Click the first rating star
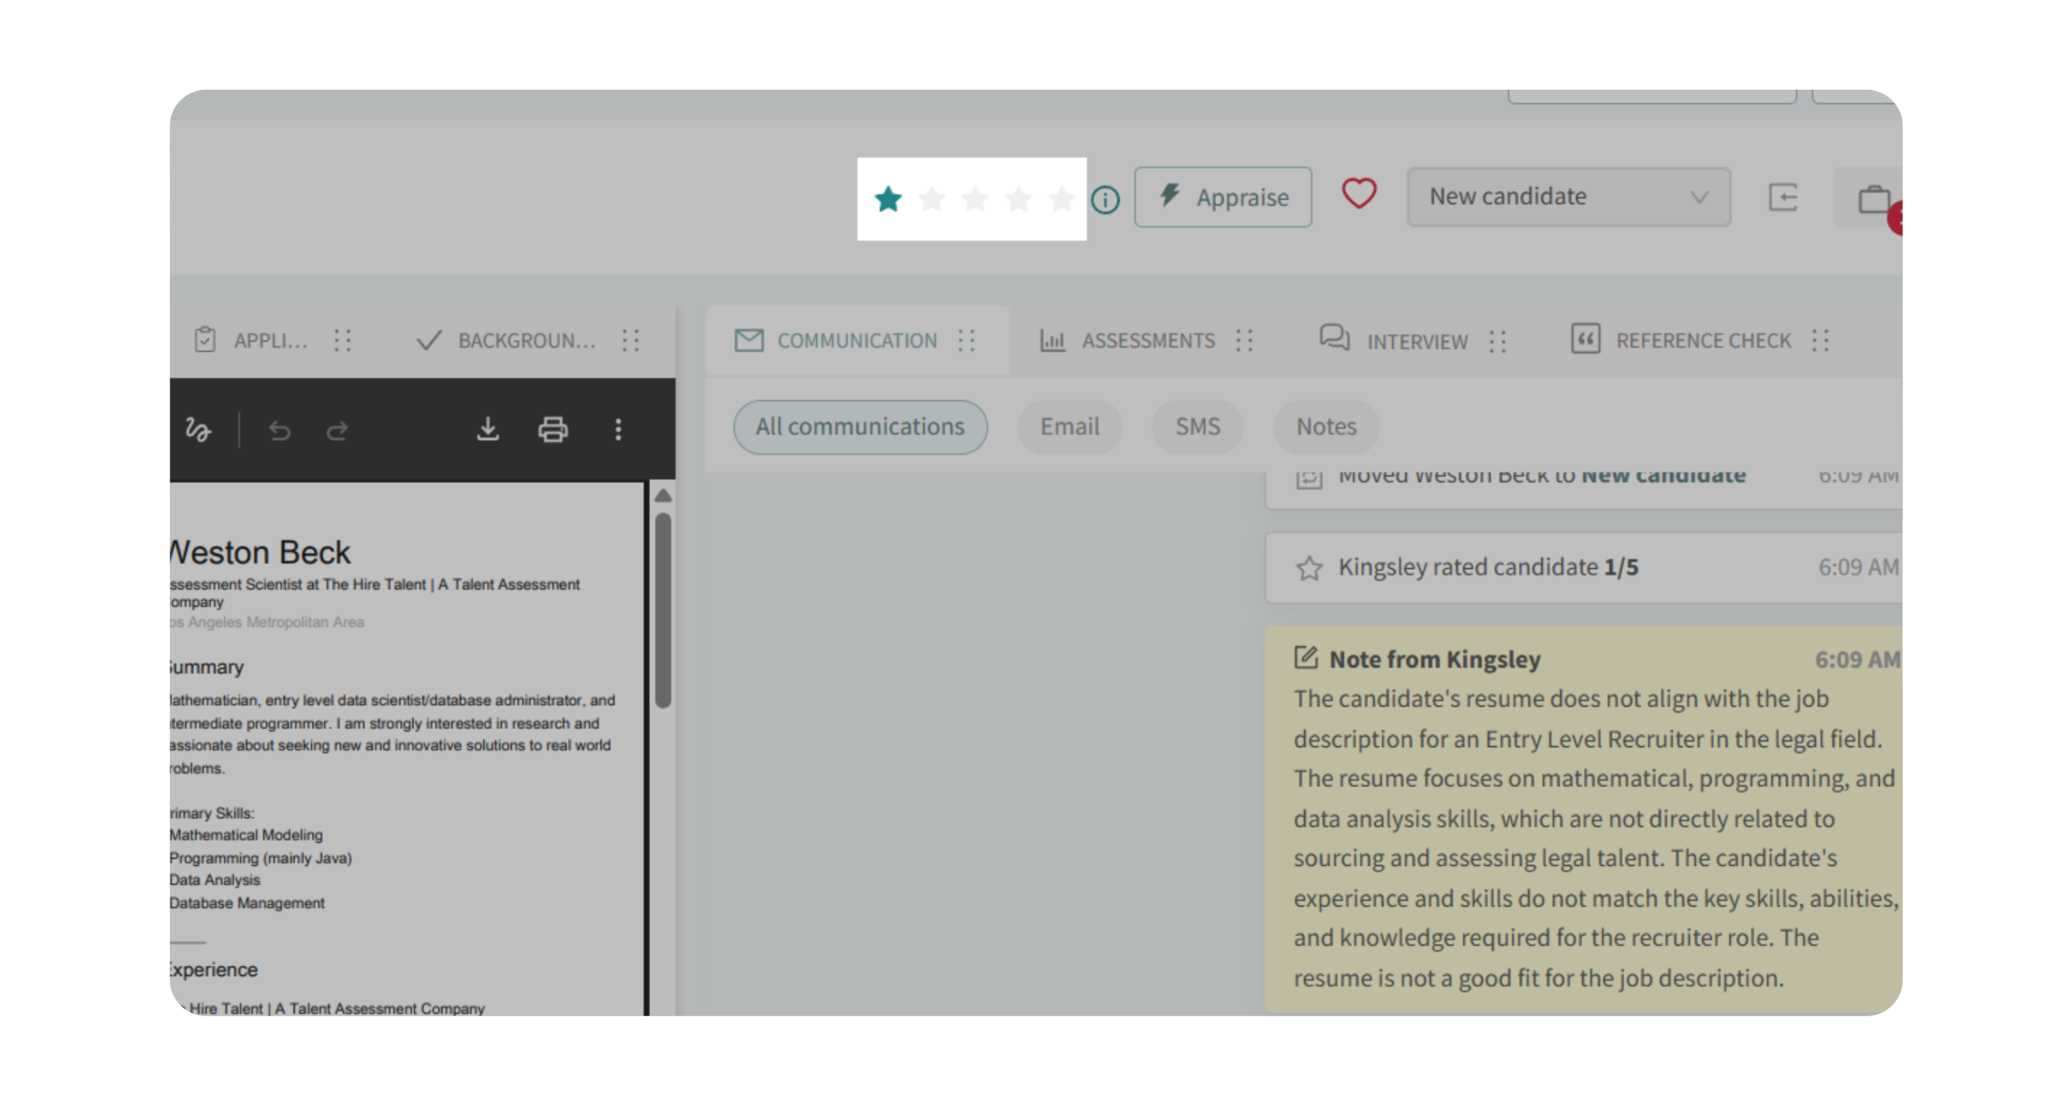Viewport: 2070px width, 1110px height. click(888, 199)
